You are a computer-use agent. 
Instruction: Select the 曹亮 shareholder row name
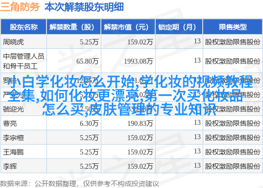pyautogui.click(x=24, y=123)
